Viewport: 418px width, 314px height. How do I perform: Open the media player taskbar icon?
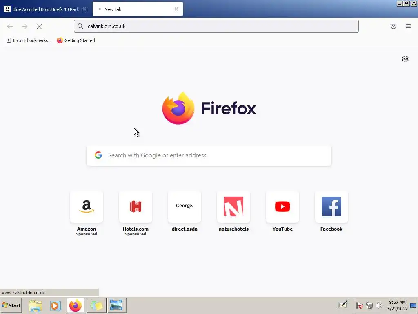[x=56, y=305]
